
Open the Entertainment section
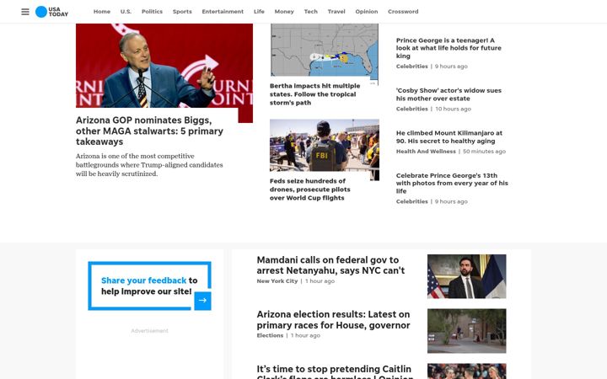tap(223, 12)
